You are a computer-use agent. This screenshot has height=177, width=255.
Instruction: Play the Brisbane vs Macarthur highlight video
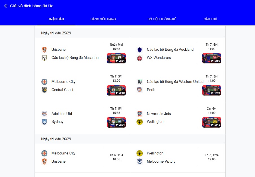click(x=116, y=58)
